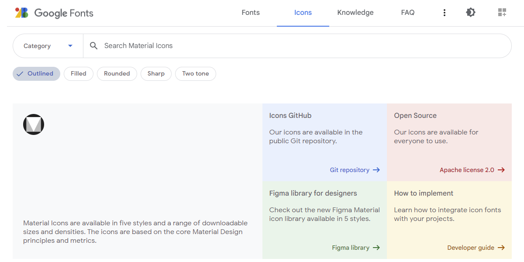
Task: Click the How to implement heading
Action: pyautogui.click(x=424, y=193)
